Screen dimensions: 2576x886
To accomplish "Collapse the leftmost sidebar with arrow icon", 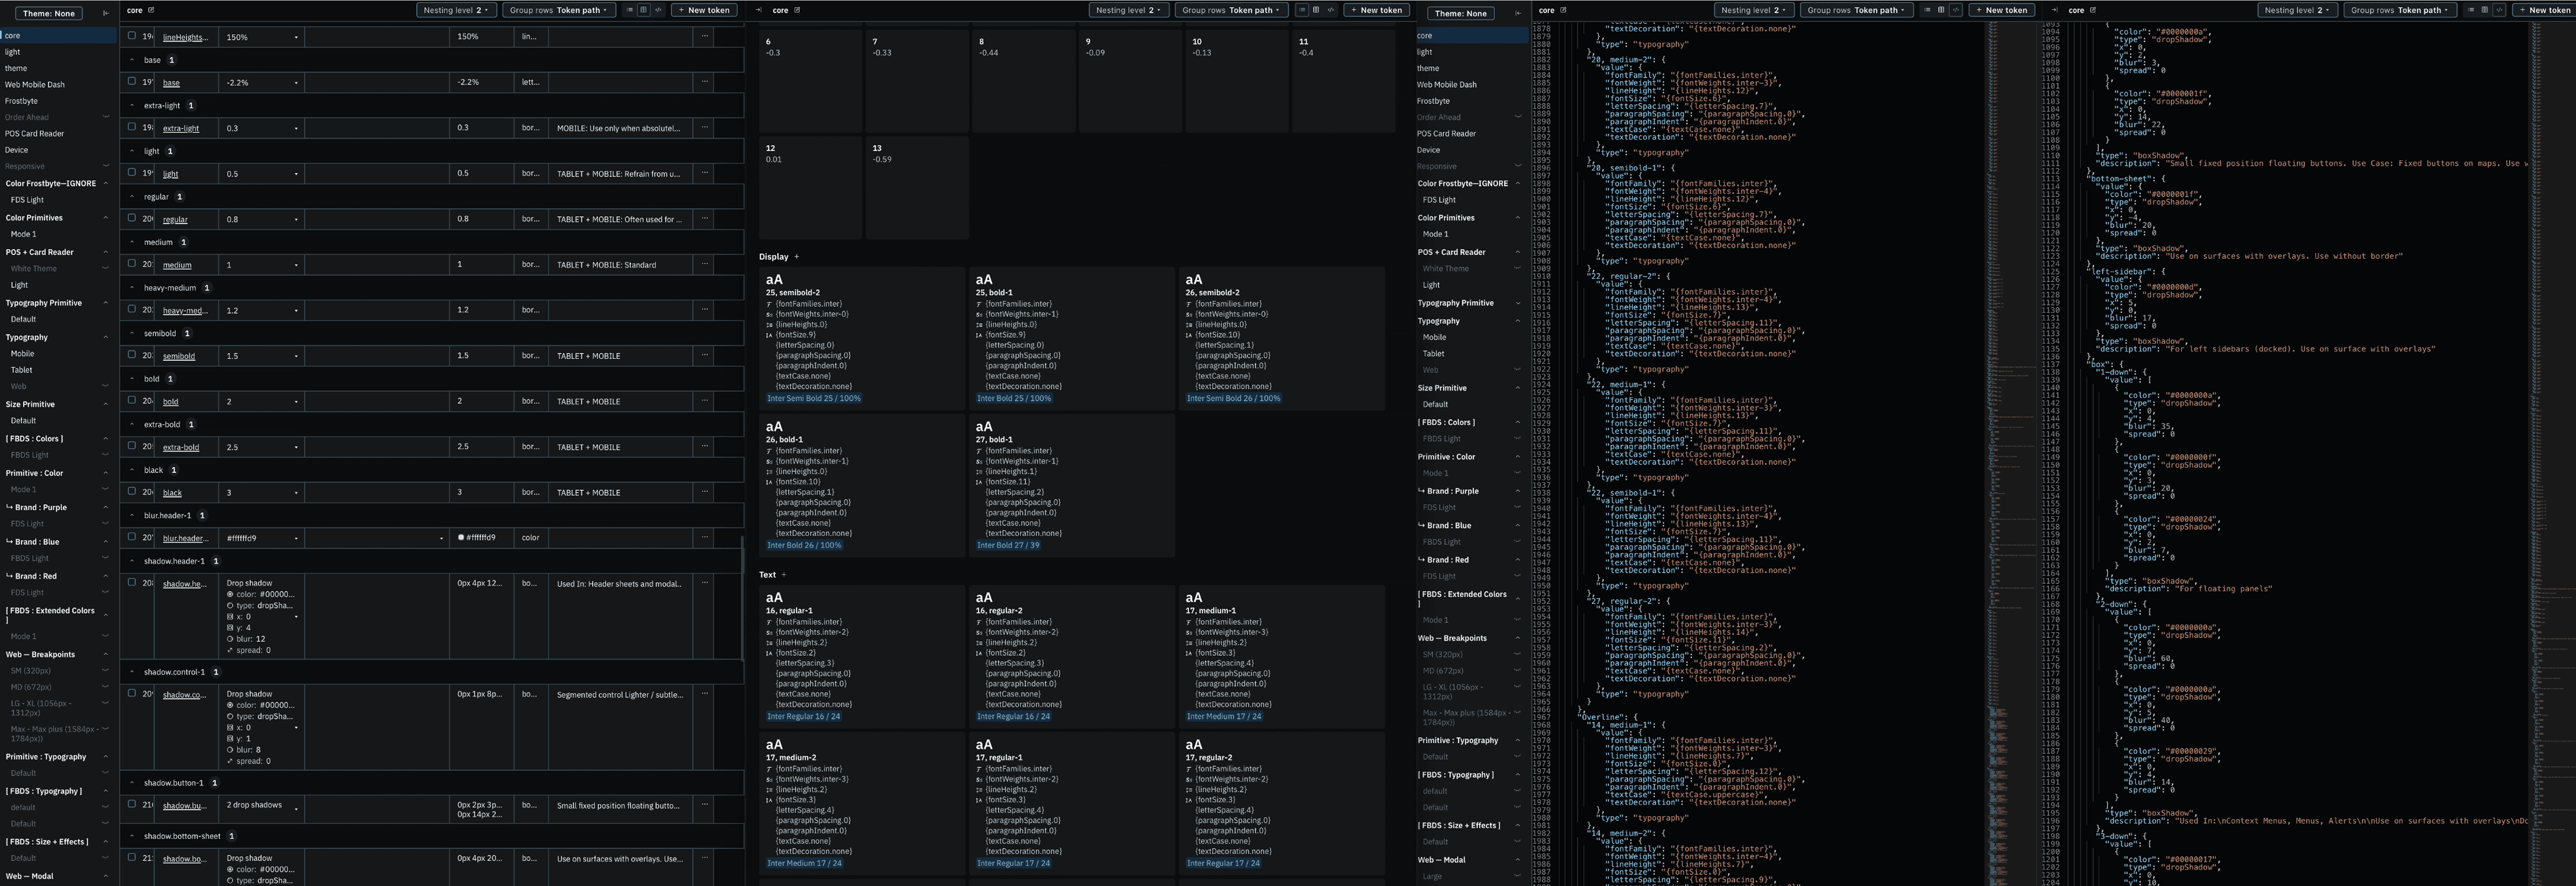I will [x=106, y=13].
